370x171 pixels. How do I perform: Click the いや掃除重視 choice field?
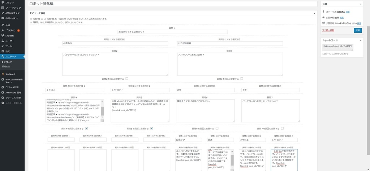(x=230, y=43)
